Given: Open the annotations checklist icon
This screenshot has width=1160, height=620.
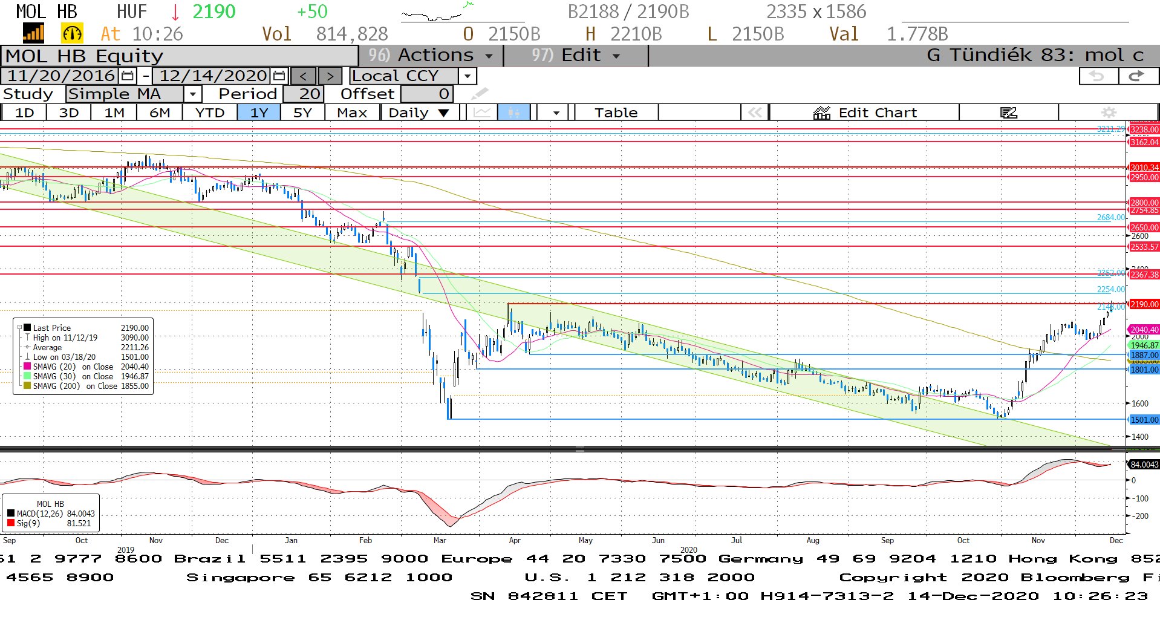Looking at the screenshot, I should tap(1008, 113).
